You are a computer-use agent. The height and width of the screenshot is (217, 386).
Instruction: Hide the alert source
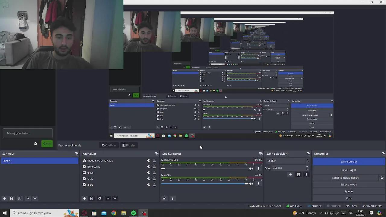(149, 185)
